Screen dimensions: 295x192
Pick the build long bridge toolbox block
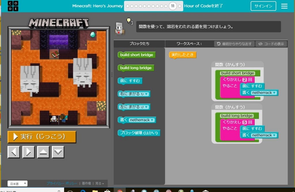coord(136,68)
